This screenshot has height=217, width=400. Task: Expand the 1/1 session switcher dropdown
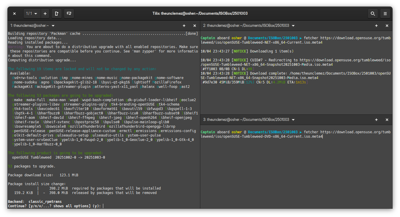32,14
